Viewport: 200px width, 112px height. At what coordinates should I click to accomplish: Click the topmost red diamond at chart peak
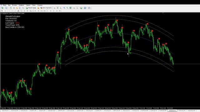pos(117,21)
